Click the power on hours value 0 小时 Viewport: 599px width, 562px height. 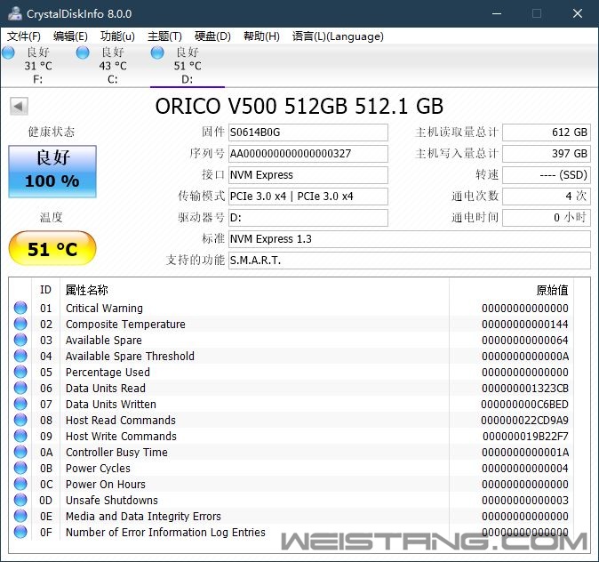click(x=547, y=218)
